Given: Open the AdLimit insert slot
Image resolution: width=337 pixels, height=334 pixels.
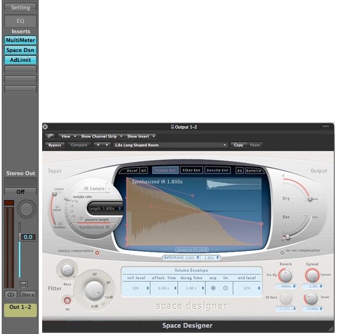Looking at the screenshot, I should click(20, 60).
